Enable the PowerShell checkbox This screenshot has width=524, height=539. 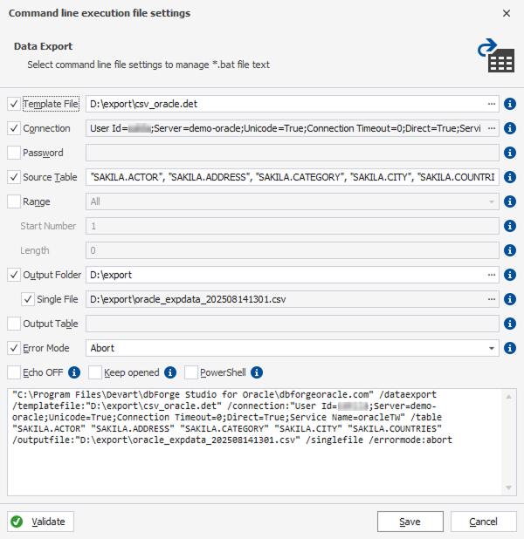(x=191, y=372)
